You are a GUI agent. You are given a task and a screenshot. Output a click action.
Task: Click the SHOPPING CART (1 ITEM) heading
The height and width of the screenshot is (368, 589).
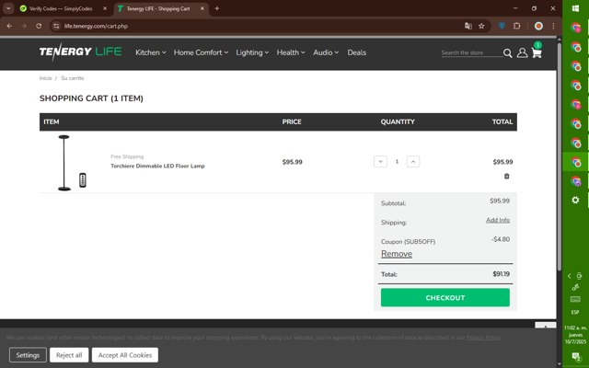pos(91,98)
